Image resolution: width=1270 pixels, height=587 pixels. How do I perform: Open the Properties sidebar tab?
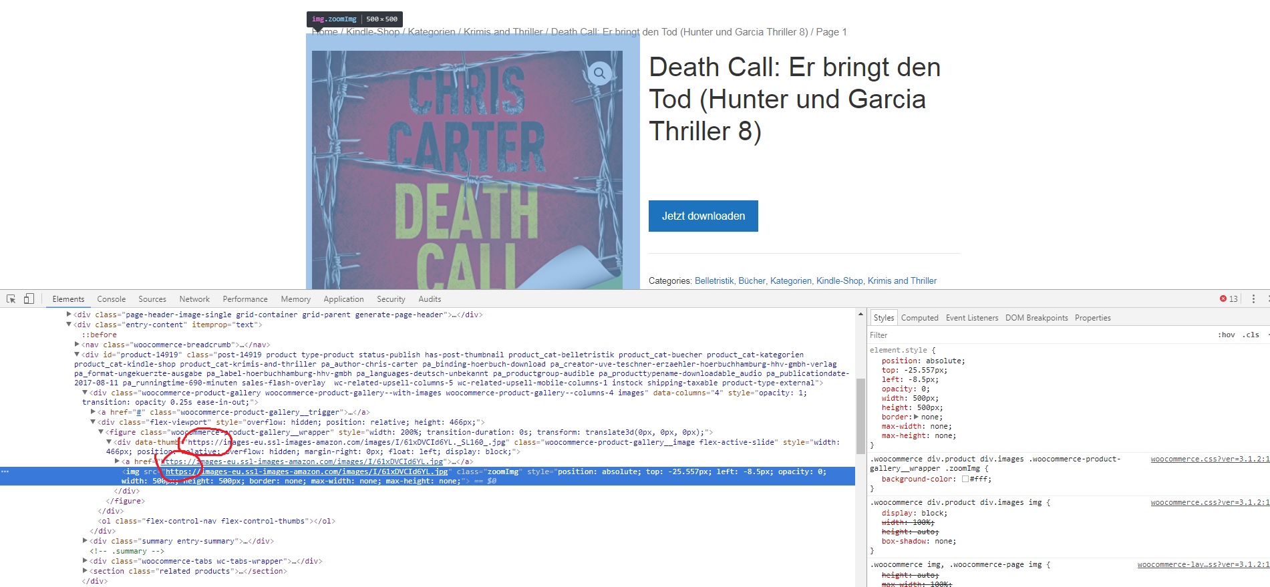[x=1093, y=318]
